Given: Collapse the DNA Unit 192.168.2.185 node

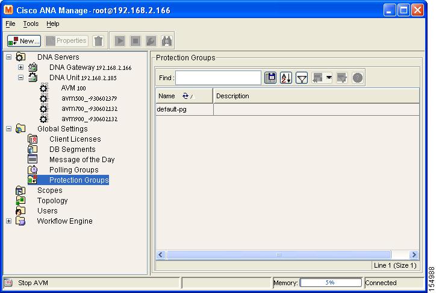Looking at the screenshot, I should pos(20,77).
